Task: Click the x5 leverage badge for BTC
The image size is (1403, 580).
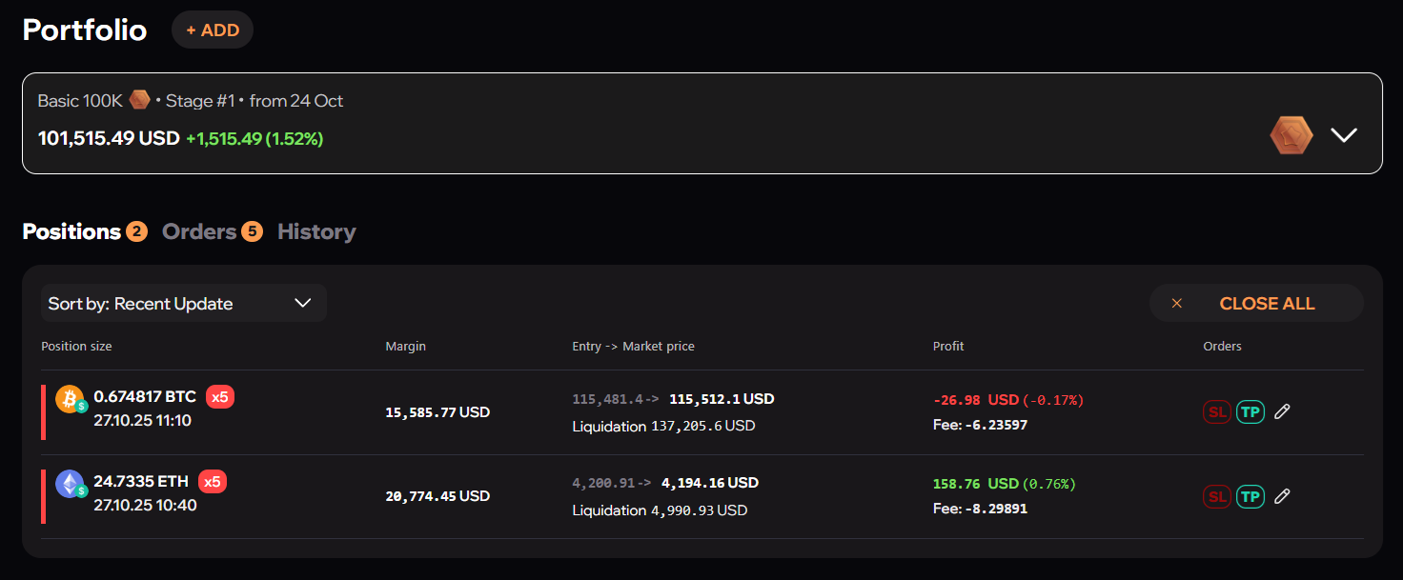Action: [x=220, y=397]
